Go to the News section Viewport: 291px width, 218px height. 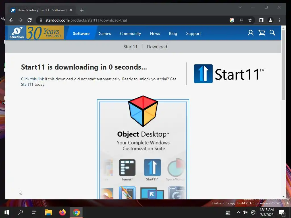(155, 33)
